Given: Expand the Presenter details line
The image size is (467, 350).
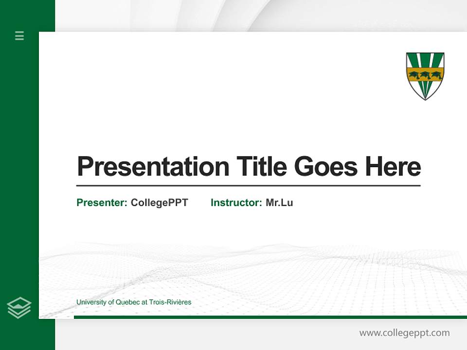Looking at the screenshot, I should (x=132, y=203).
